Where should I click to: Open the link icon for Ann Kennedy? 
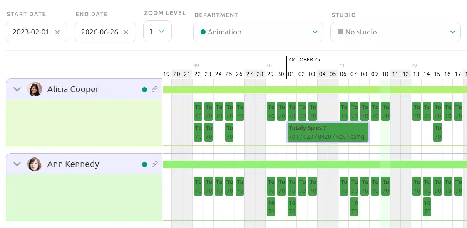[154, 164]
